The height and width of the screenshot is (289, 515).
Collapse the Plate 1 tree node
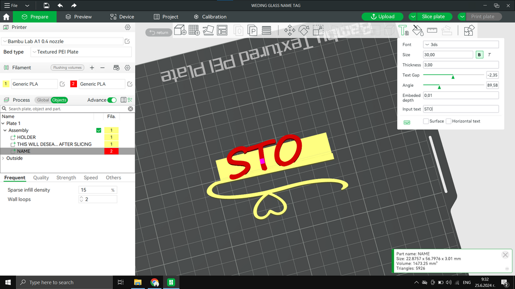4,123
